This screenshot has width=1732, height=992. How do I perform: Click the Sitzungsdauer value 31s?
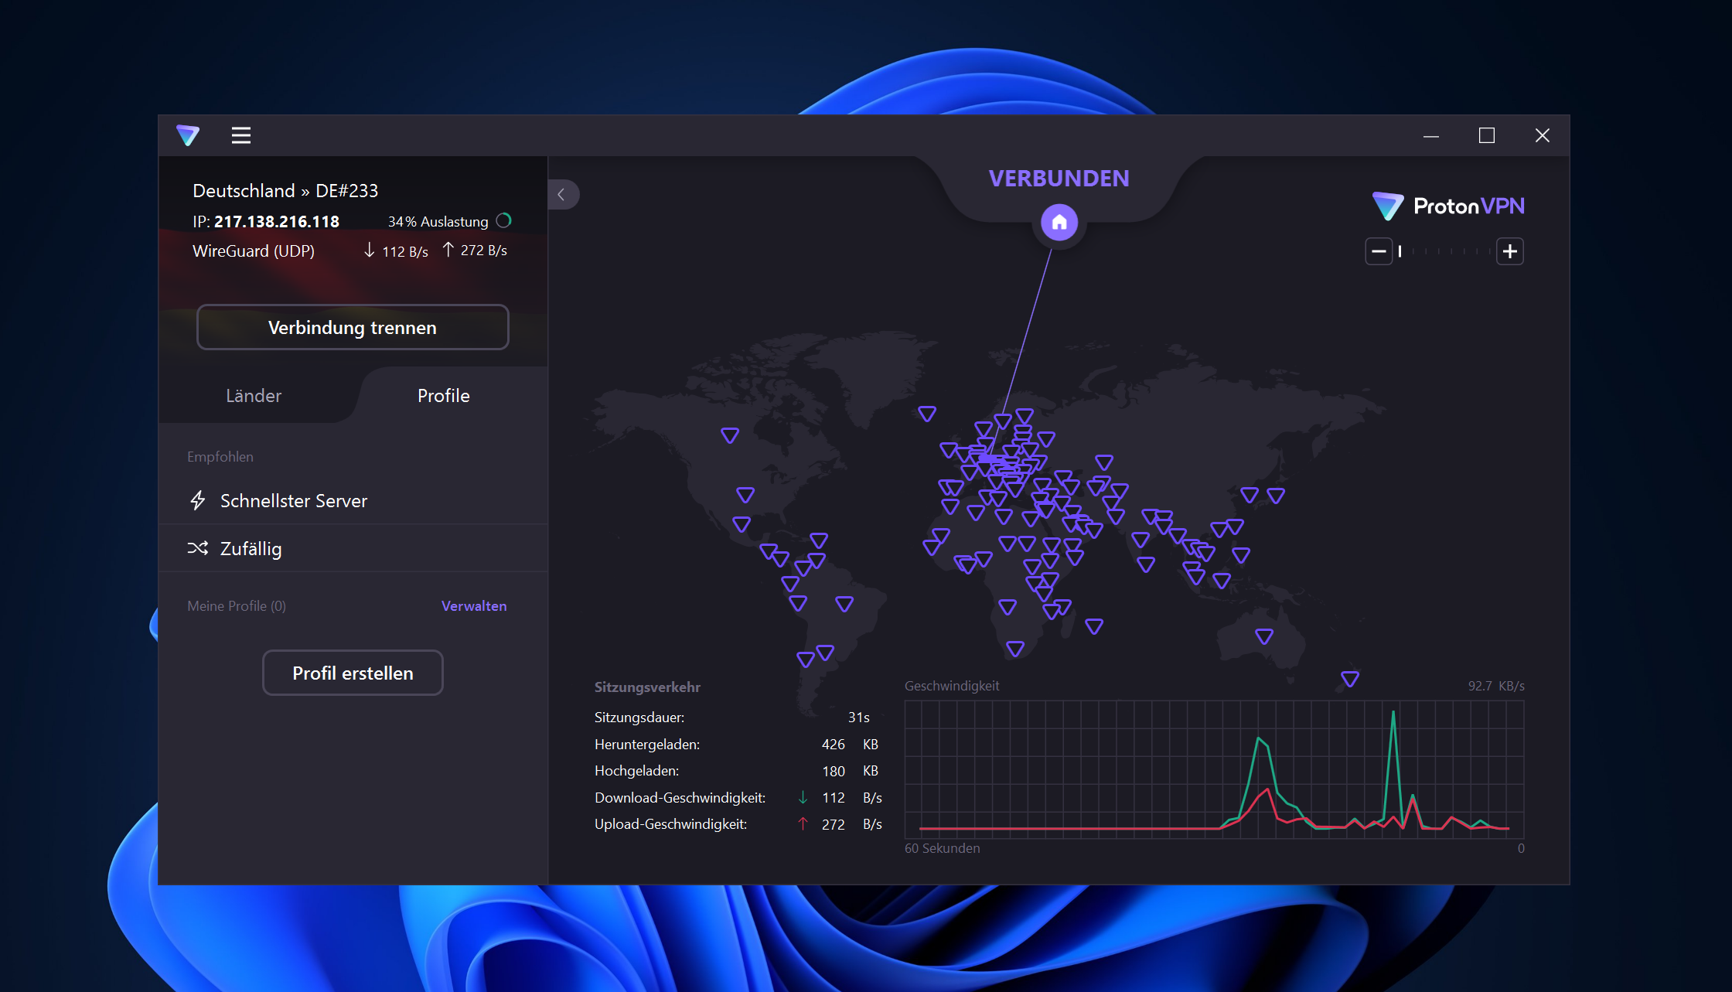pyautogui.click(x=858, y=717)
